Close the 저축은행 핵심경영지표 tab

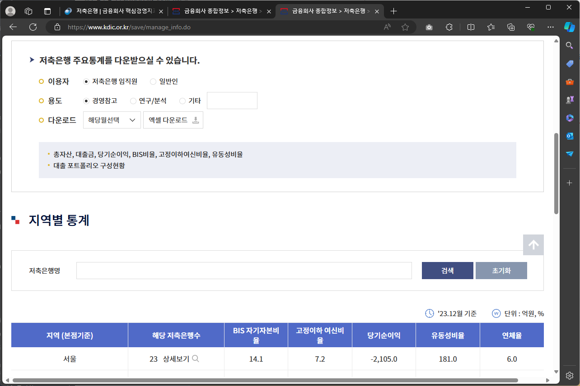(x=161, y=11)
